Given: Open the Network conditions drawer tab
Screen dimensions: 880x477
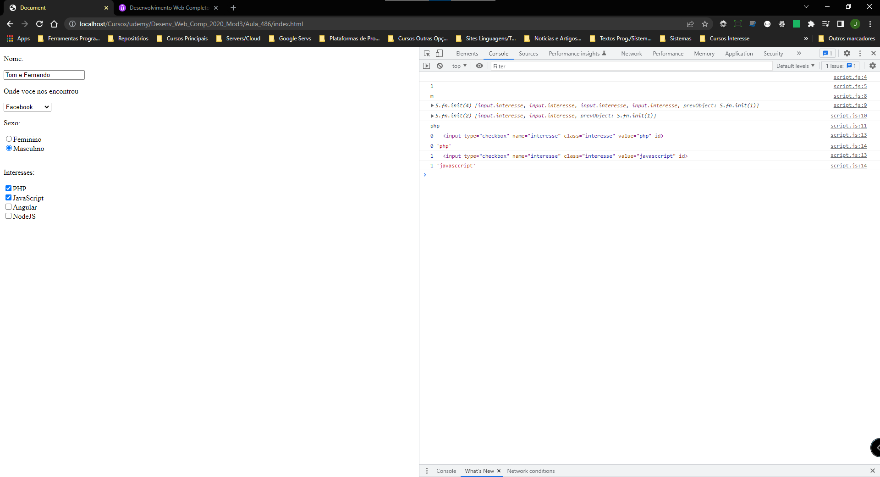Looking at the screenshot, I should pyautogui.click(x=531, y=471).
